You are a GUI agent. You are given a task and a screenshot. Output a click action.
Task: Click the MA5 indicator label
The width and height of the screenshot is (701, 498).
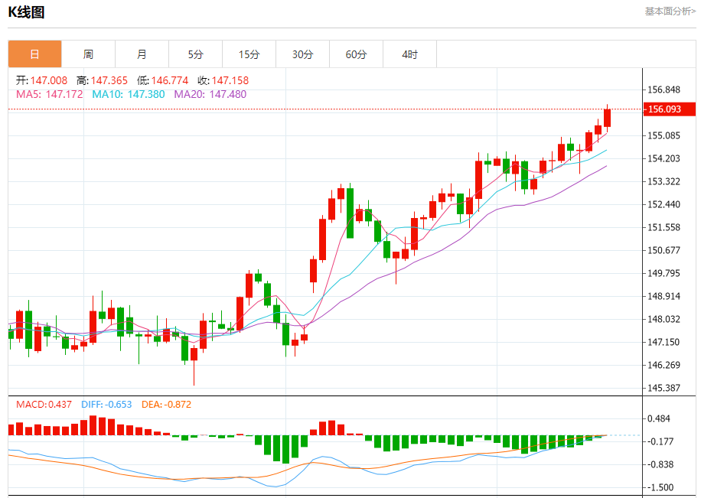(x=49, y=94)
